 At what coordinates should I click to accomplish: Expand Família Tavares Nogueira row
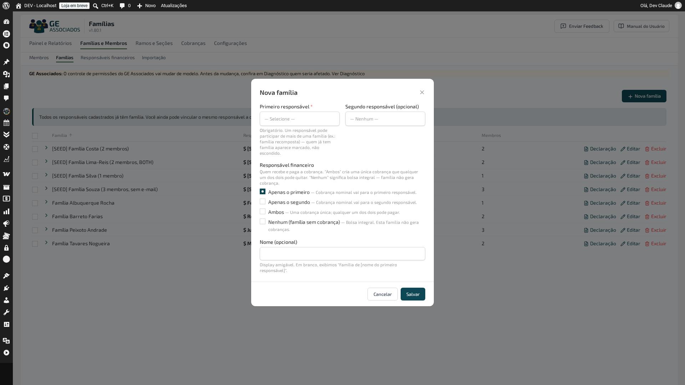pos(46,243)
